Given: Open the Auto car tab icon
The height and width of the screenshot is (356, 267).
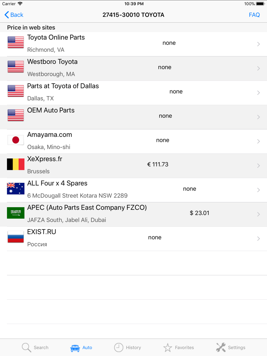Looking at the screenshot, I should coord(75,348).
